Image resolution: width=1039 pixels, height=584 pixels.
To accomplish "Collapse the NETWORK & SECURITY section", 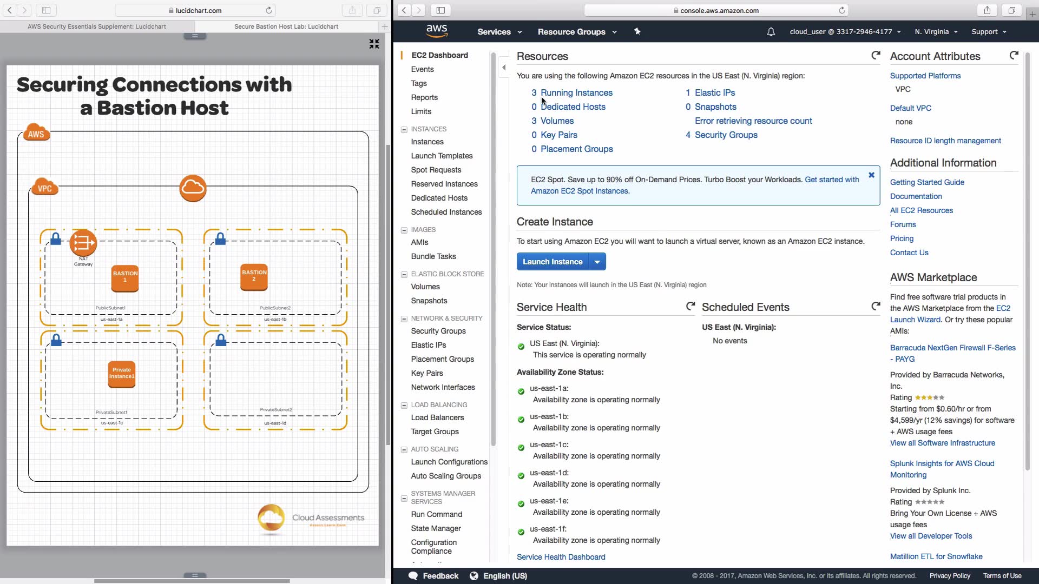I will [x=404, y=318].
